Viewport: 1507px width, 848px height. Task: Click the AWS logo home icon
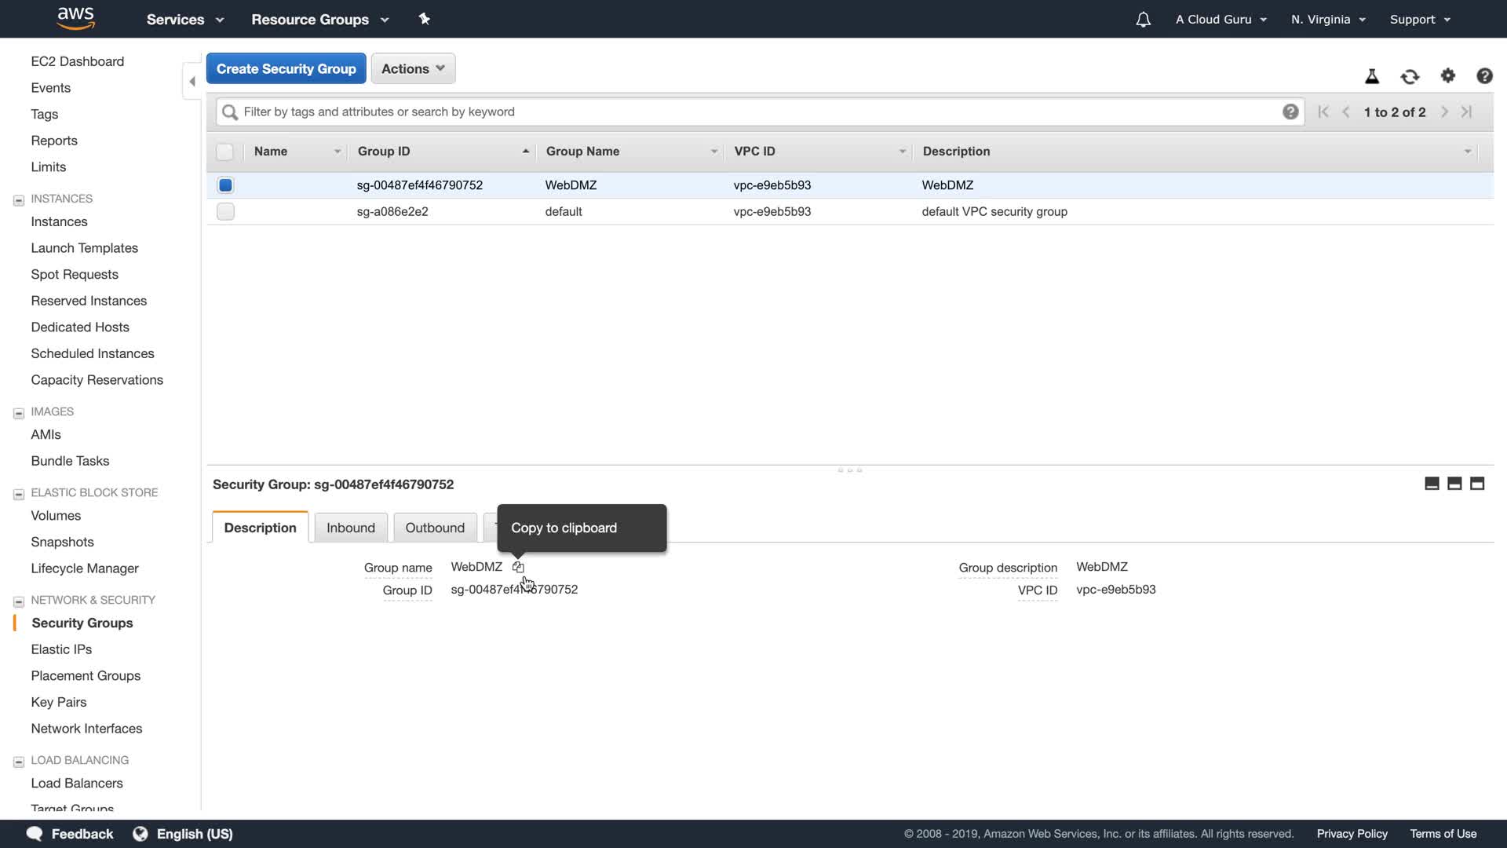(76, 18)
